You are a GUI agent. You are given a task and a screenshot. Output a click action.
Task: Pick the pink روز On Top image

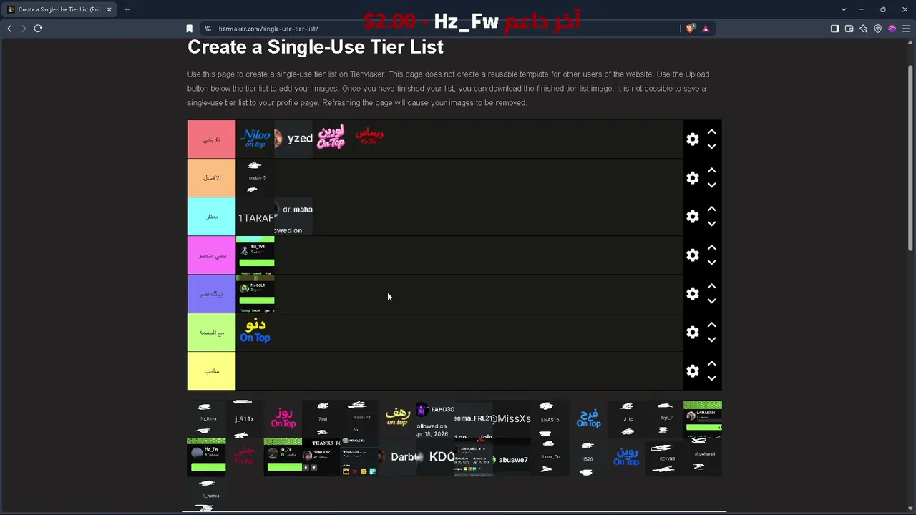283,419
